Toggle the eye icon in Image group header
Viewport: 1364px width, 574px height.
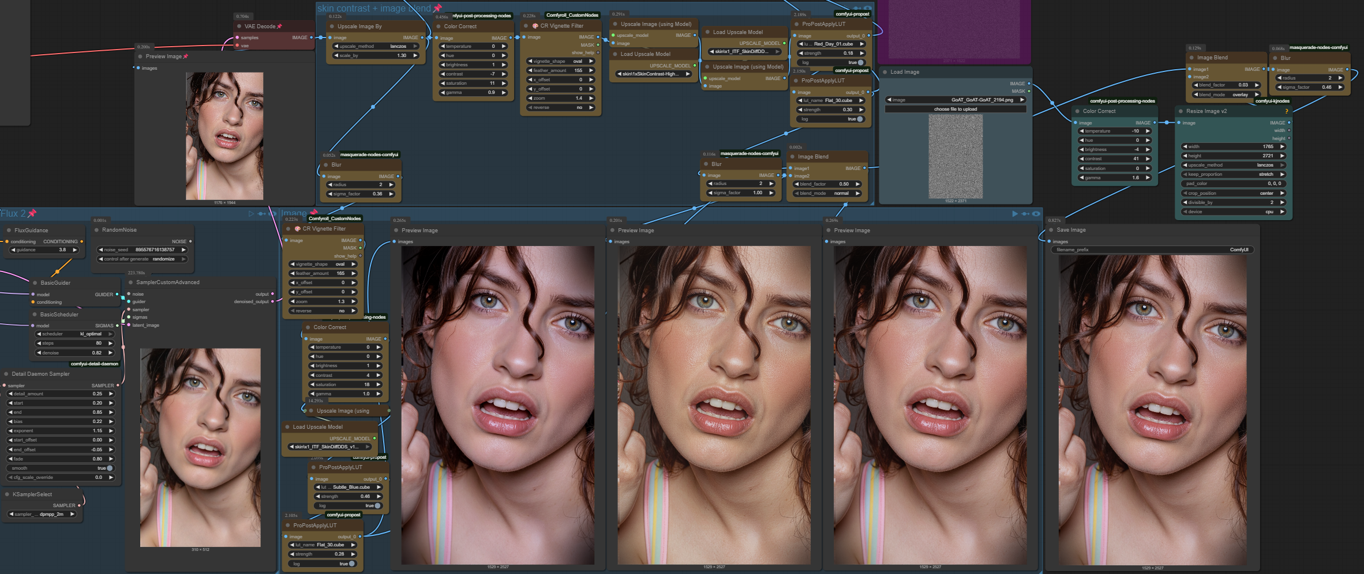click(x=1036, y=214)
